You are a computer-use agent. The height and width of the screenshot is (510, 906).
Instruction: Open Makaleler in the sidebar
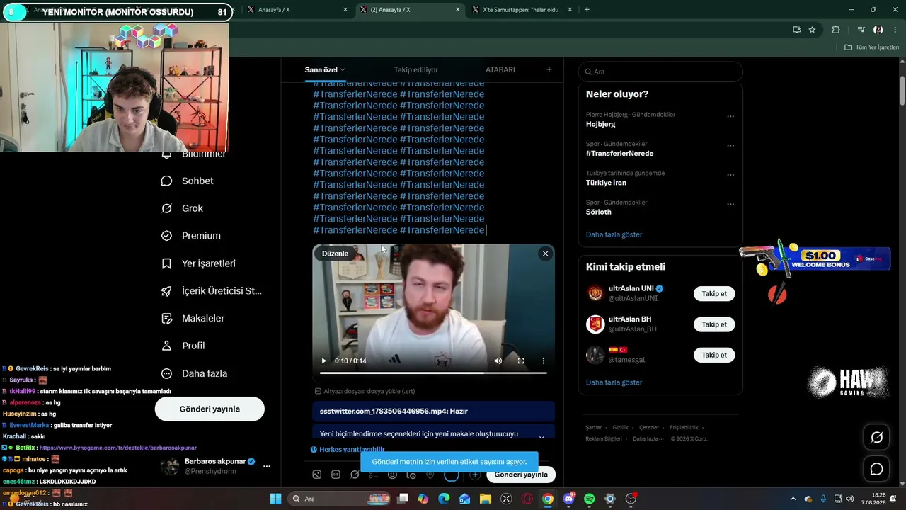[193, 319]
